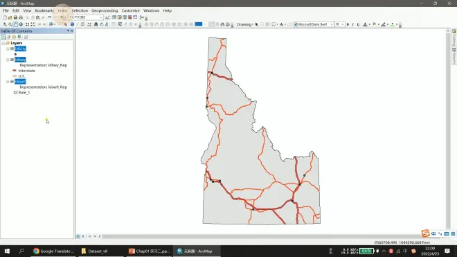457x257 pixels.
Task: Open the Windows menu
Action: pyautogui.click(x=151, y=10)
